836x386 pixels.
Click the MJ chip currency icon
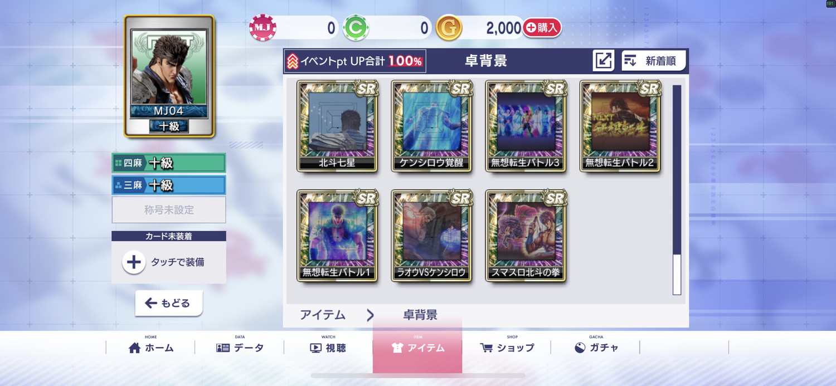263,27
